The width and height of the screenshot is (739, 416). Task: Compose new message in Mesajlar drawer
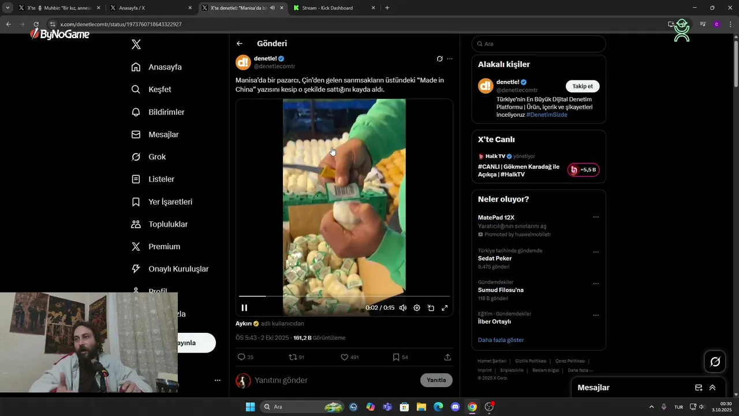coord(699,388)
